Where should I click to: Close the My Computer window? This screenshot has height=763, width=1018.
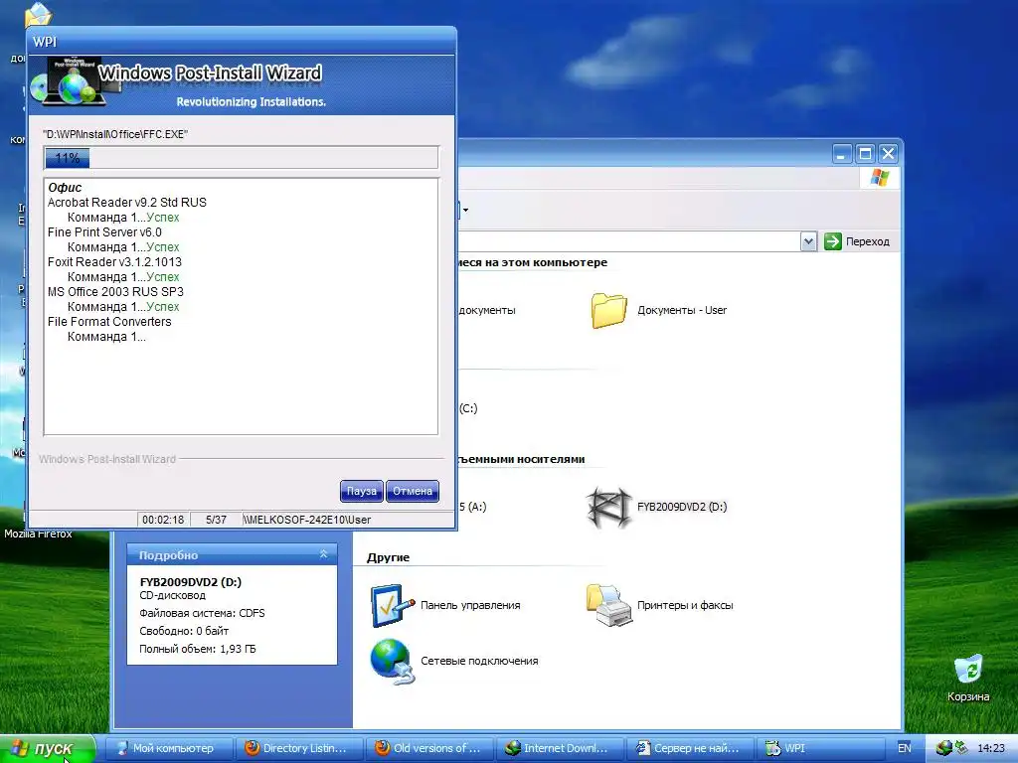(888, 154)
